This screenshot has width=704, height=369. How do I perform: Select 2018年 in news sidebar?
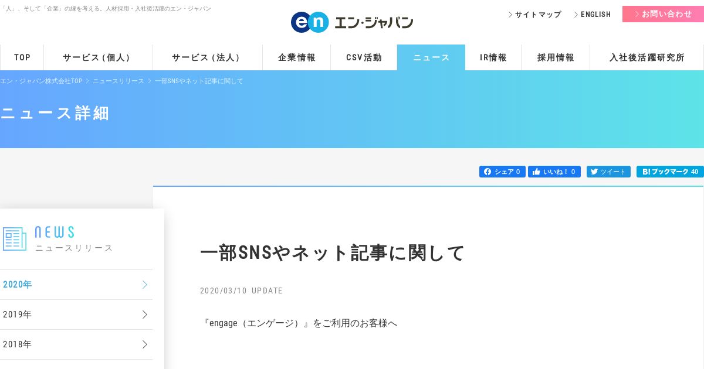coord(76,344)
